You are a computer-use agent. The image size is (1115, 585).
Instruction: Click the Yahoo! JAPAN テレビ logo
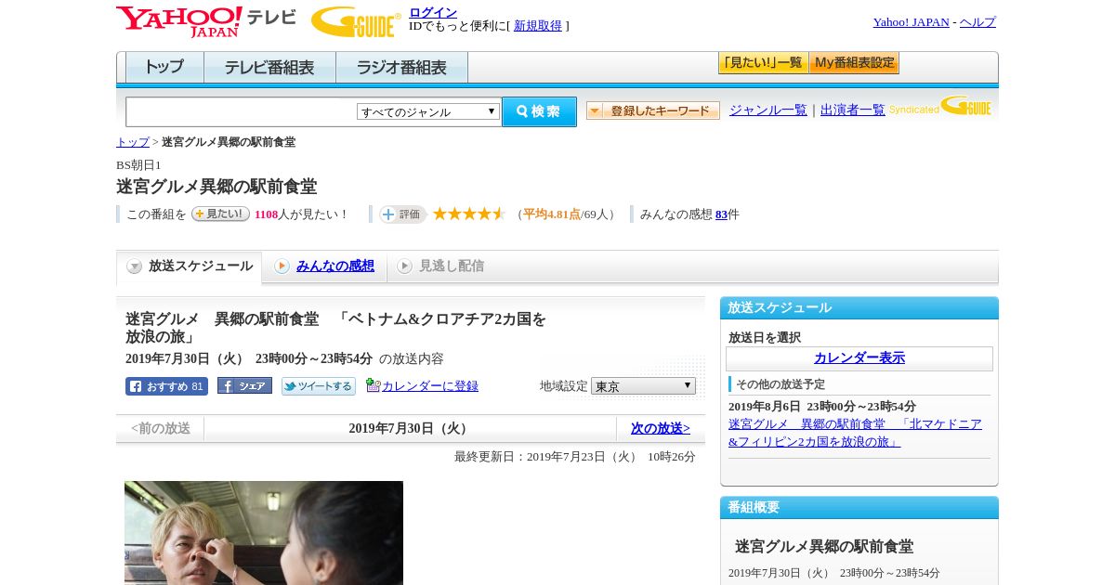[205, 21]
